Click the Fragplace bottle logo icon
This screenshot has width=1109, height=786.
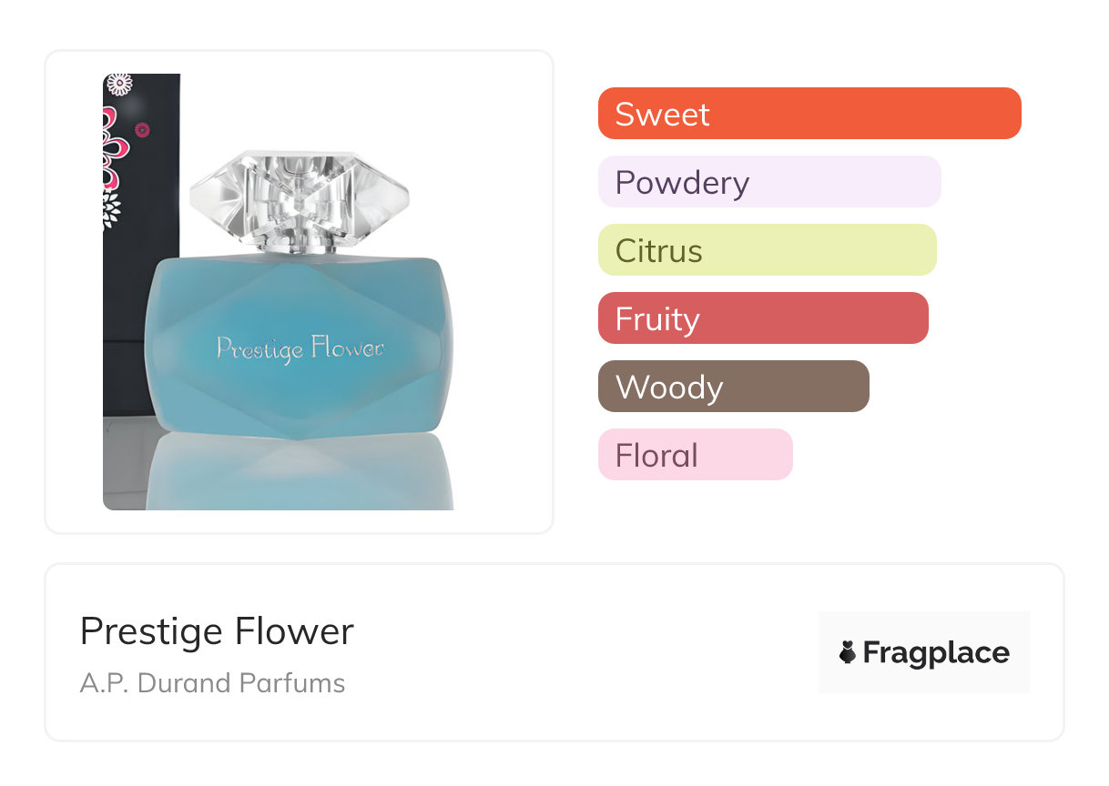coord(848,652)
